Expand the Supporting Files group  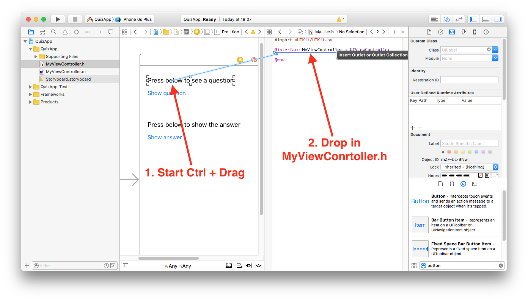coord(36,56)
